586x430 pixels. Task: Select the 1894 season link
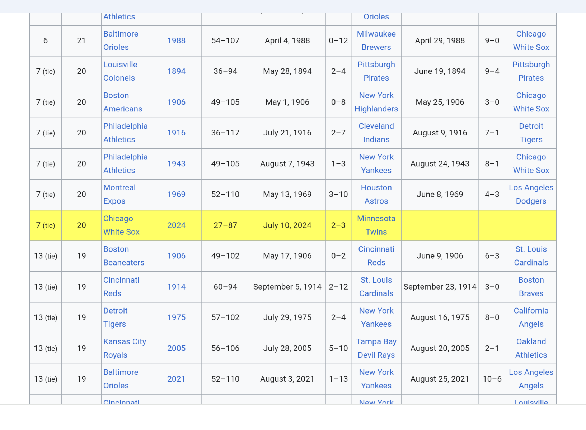pyautogui.click(x=176, y=71)
